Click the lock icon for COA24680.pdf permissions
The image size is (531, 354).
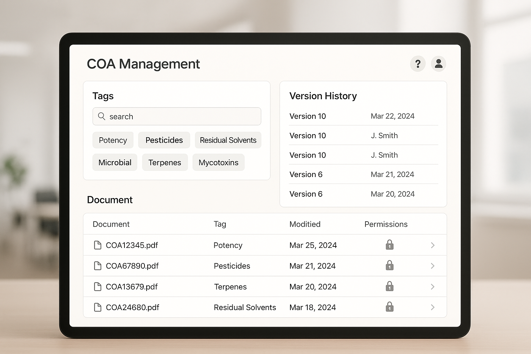pyautogui.click(x=389, y=307)
